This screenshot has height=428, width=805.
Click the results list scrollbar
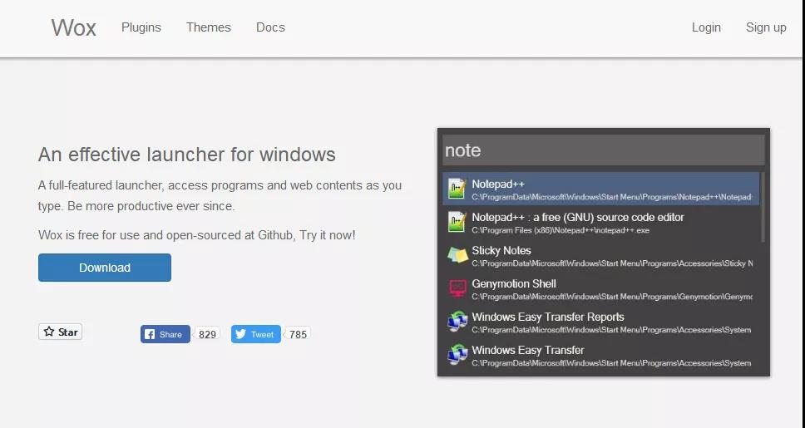763,207
